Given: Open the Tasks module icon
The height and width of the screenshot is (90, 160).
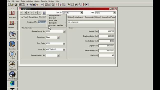Looking at the screenshot, I should [12, 55].
